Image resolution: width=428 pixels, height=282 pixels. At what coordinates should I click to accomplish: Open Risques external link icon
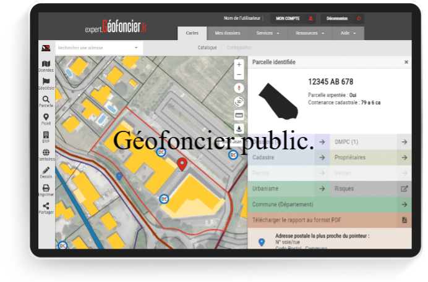[x=404, y=188]
